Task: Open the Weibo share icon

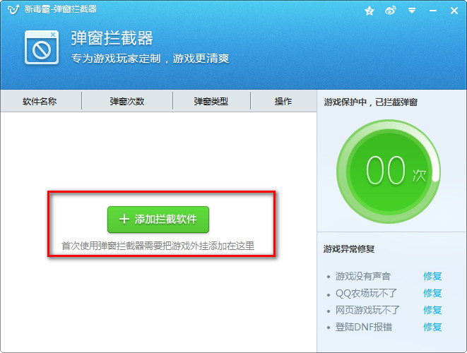Action: click(391, 11)
